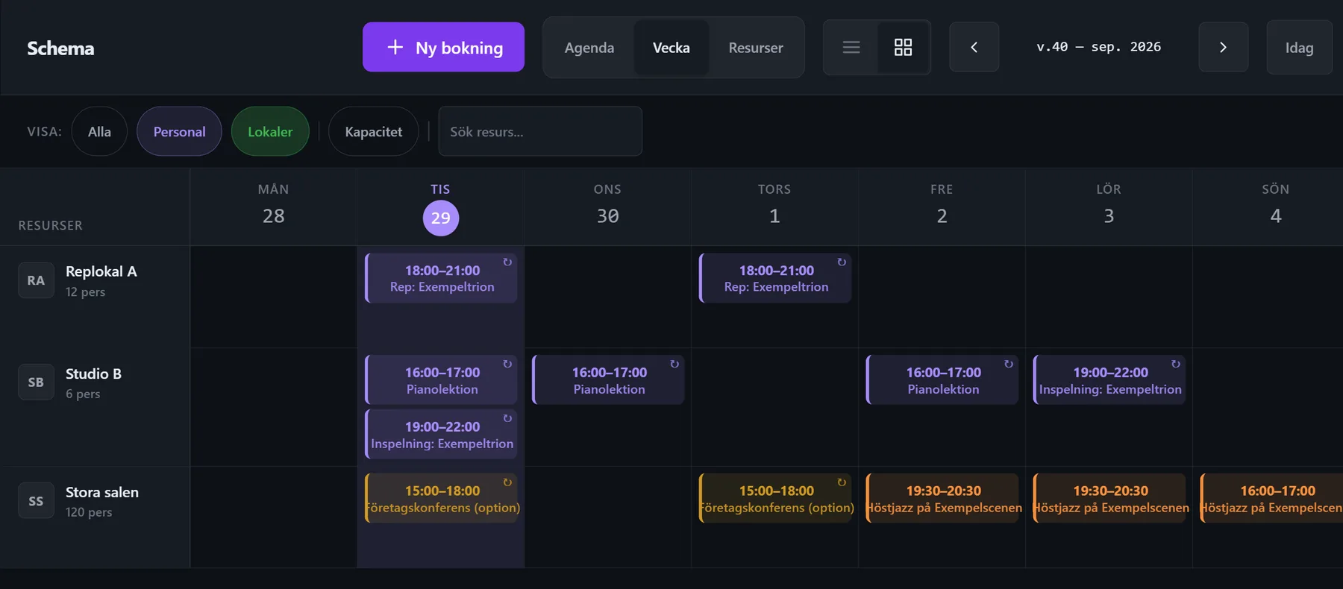Select Thursday 1 day header
Viewport: 1343px width, 589px height.
pyautogui.click(x=774, y=207)
